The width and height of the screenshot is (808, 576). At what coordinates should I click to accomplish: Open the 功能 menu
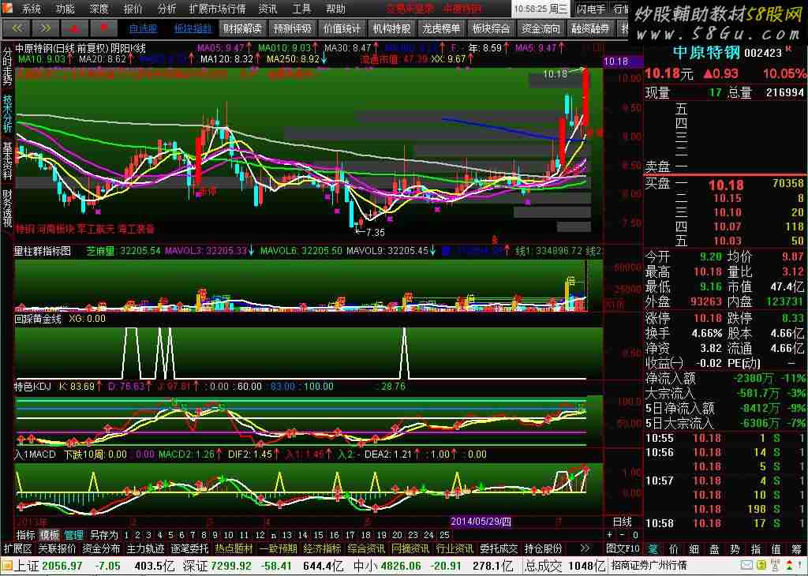65,9
